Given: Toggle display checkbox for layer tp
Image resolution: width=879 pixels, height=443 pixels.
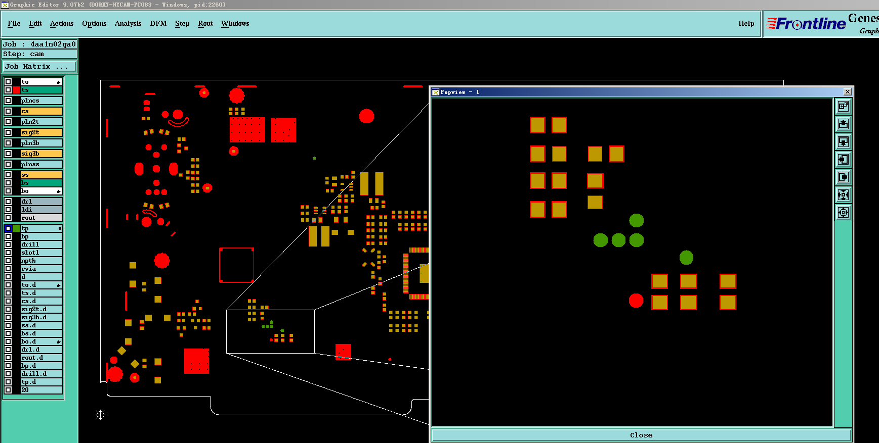Looking at the screenshot, I should tap(8, 228).
